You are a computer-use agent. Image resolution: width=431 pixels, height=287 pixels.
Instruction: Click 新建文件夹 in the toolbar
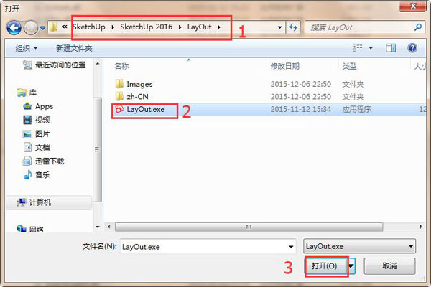74,48
